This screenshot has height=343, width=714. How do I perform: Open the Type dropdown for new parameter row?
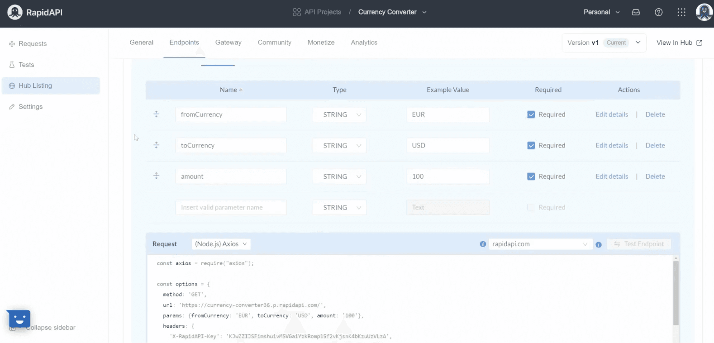339,207
